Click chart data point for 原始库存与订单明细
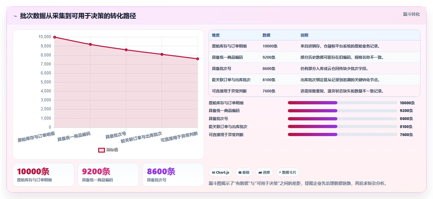Viewport: 433px width, 199px height. tap(54, 37)
